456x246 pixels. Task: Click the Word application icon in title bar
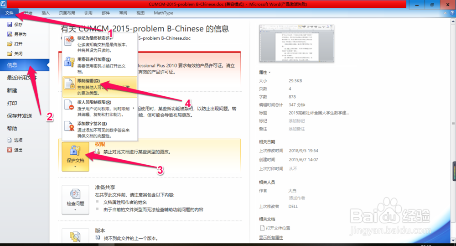(x=3, y=4)
